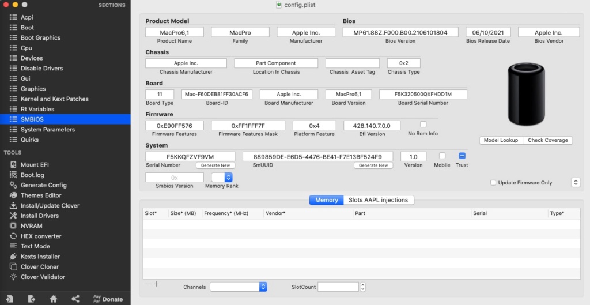The width and height of the screenshot is (590, 305).
Task: Click the Product Name field MacPro6,1
Action: 175,32
